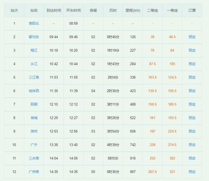Open the 贺州 station link
The height and width of the screenshot is (181, 209).
34,131
